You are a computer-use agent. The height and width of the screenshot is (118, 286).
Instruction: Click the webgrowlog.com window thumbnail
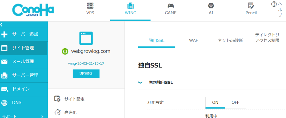click(86, 38)
